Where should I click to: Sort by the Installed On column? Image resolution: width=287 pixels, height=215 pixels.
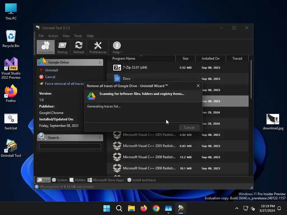click(210, 59)
